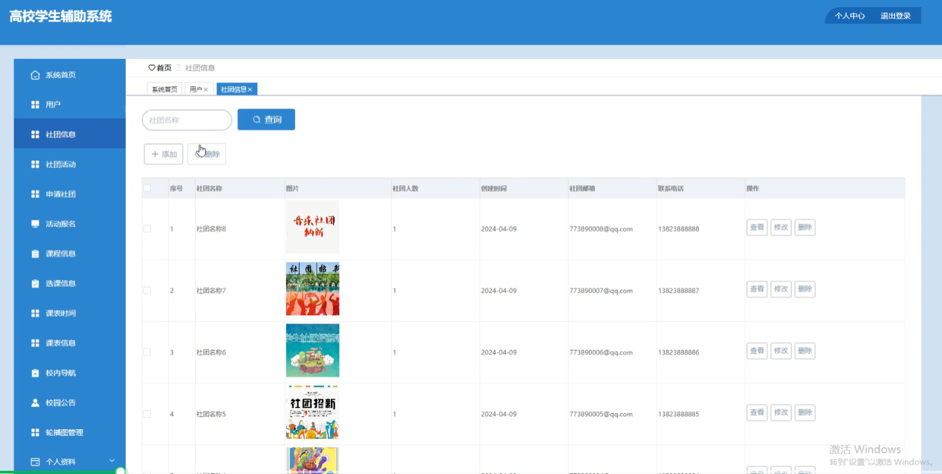The height and width of the screenshot is (474, 942).
Task: Click the grid icon beside 课表信息
Action: pos(35,343)
